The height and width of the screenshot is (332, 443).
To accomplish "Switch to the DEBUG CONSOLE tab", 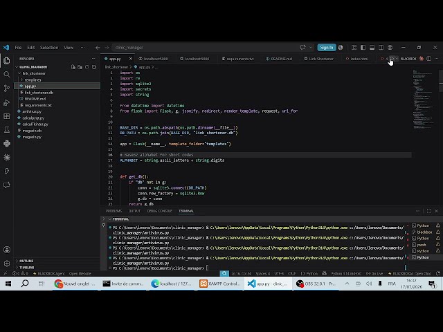I will [x=159, y=211].
